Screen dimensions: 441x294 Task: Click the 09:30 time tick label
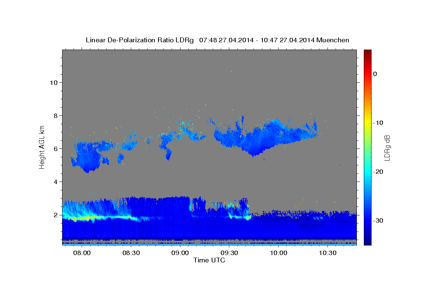click(229, 253)
